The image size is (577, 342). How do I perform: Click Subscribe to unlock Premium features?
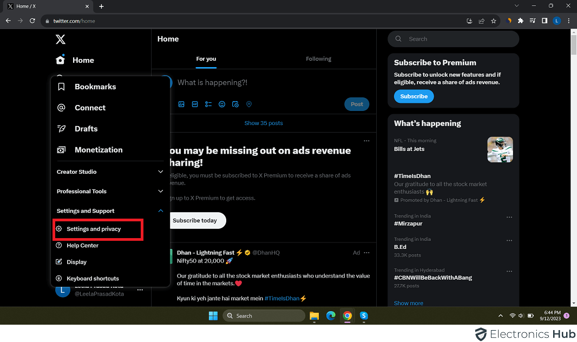pyautogui.click(x=414, y=96)
